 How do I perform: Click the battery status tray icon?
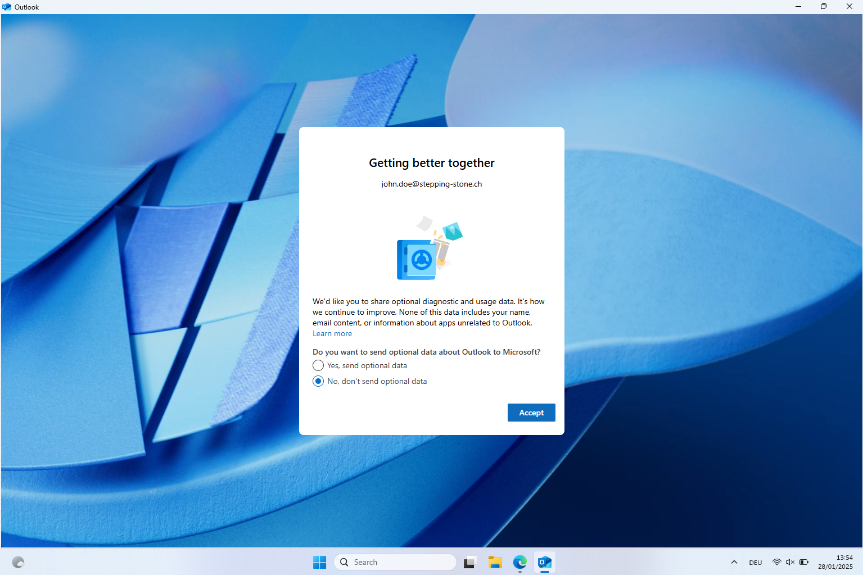coord(804,562)
